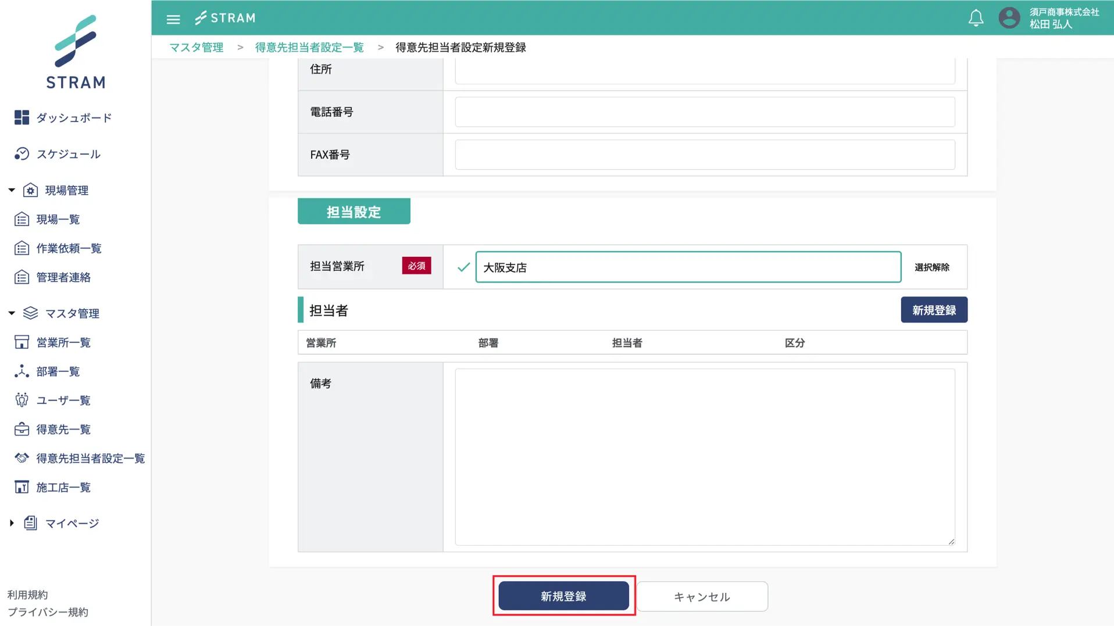This screenshot has width=1114, height=626.
Task: Click the Schedule icon in sidebar
Action: click(x=22, y=154)
